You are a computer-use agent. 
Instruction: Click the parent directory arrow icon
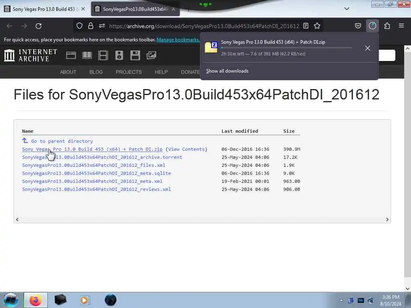(x=25, y=141)
